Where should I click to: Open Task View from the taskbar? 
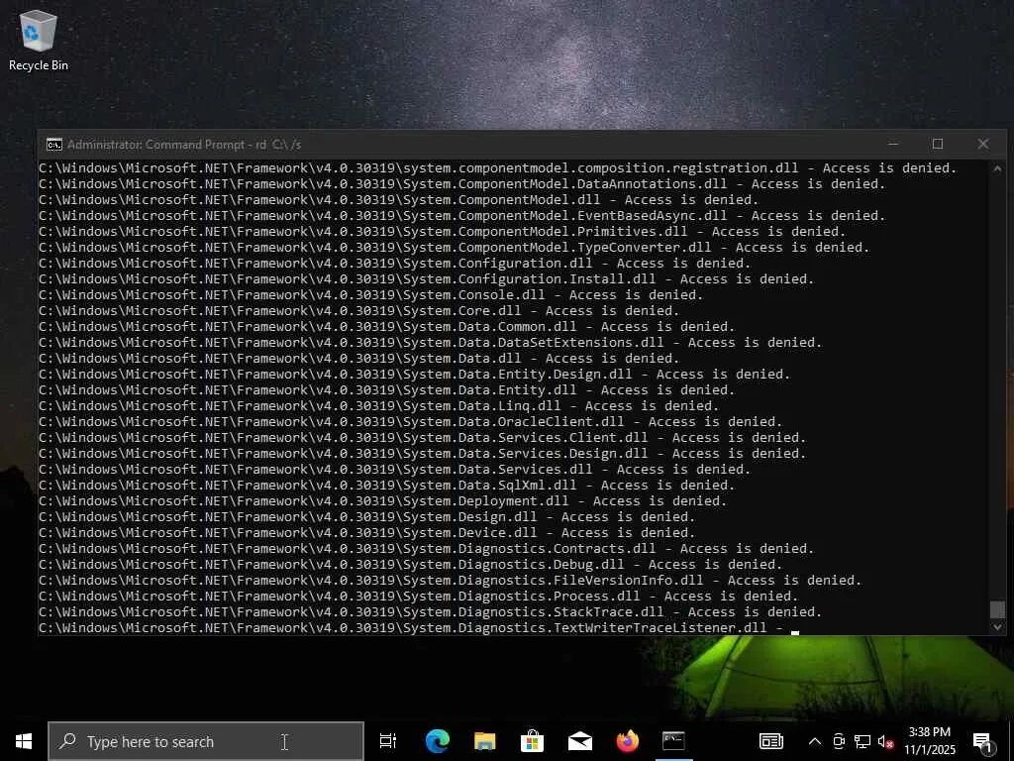388,741
